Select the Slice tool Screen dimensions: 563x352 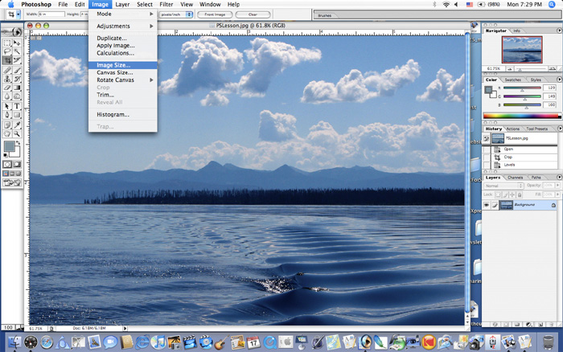coord(17,60)
